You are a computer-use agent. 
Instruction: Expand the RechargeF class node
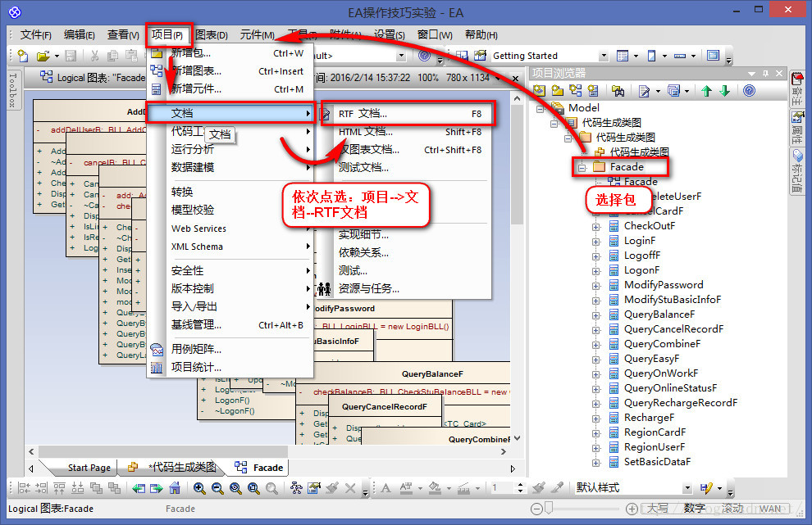596,419
